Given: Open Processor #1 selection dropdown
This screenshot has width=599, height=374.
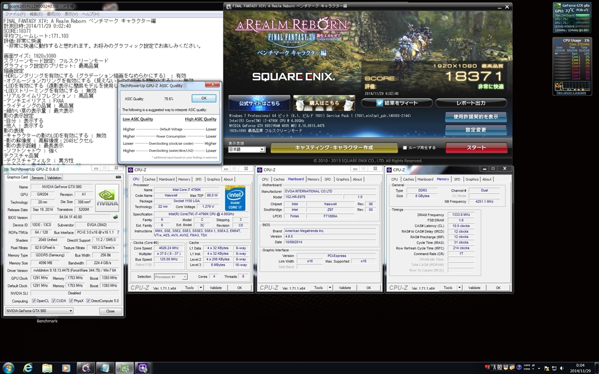Looking at the screenshot, I should tap(170, 276).
